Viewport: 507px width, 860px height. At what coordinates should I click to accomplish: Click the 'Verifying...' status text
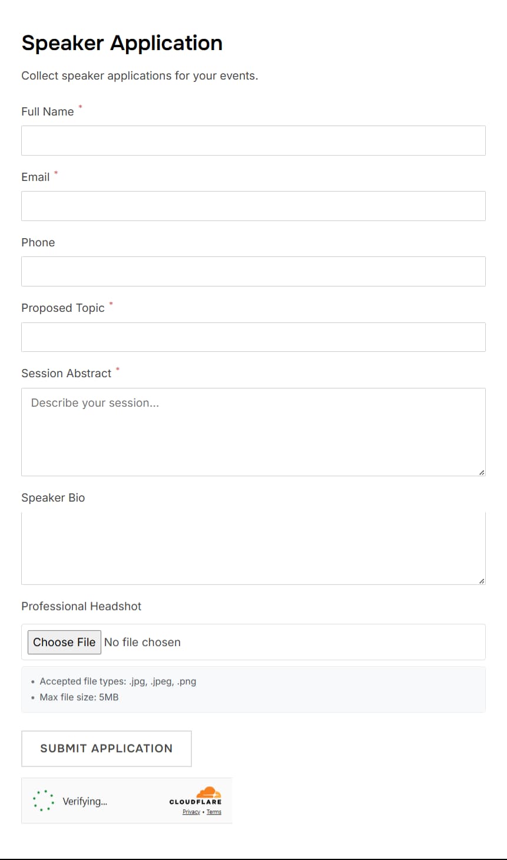pos(84,800)
